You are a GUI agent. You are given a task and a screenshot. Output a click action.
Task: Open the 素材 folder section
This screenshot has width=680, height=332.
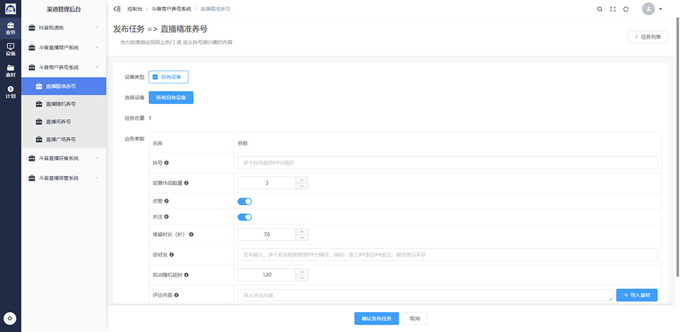10,70
